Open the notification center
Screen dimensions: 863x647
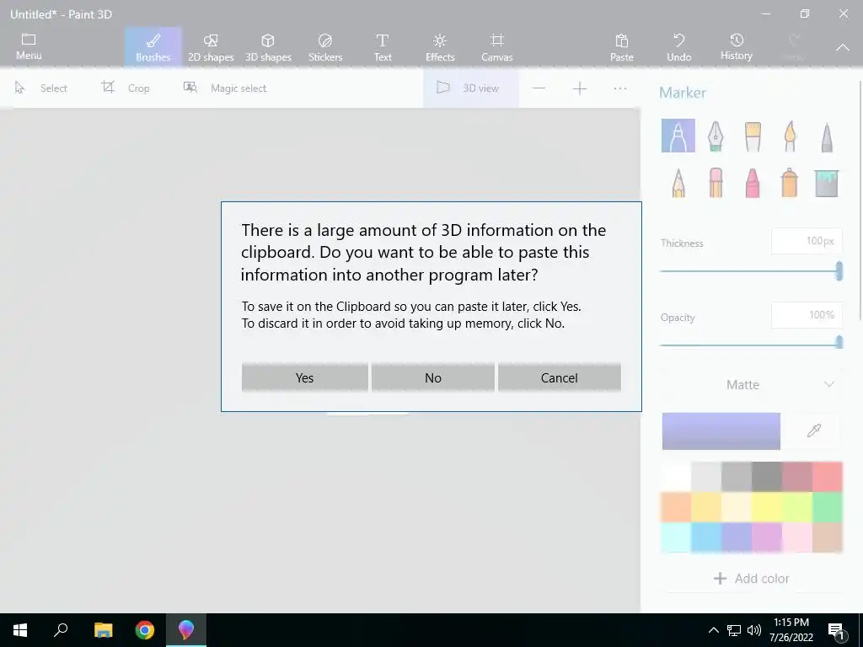coord(837,631)
